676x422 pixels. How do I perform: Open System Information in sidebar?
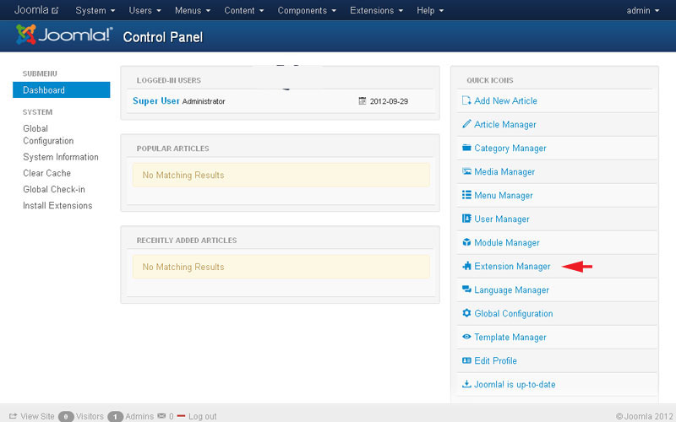61,157
